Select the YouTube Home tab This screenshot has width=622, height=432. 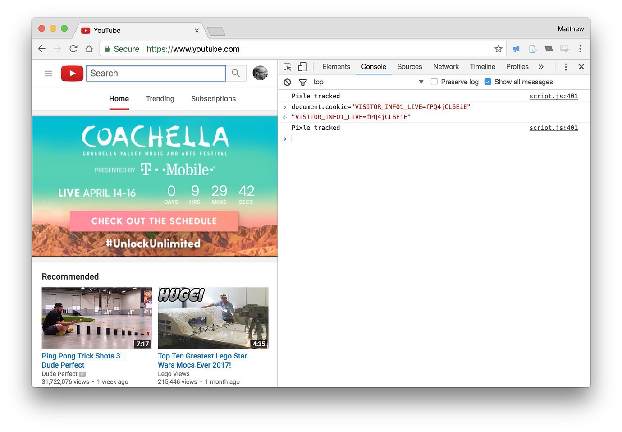[x=119, y=99]
